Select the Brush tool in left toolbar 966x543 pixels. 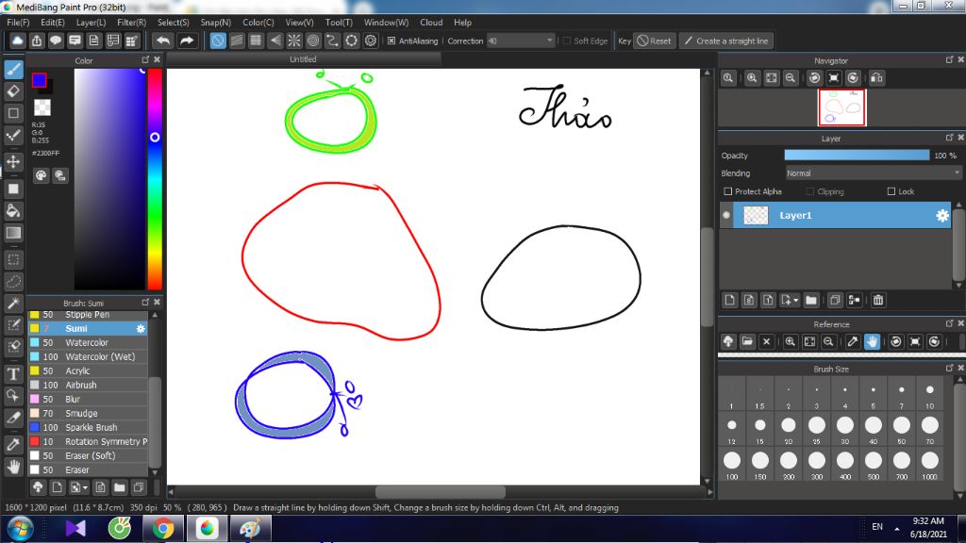click(x=13, y=69)
